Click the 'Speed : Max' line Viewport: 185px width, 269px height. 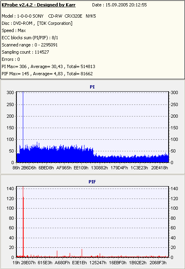click(14, 30)
